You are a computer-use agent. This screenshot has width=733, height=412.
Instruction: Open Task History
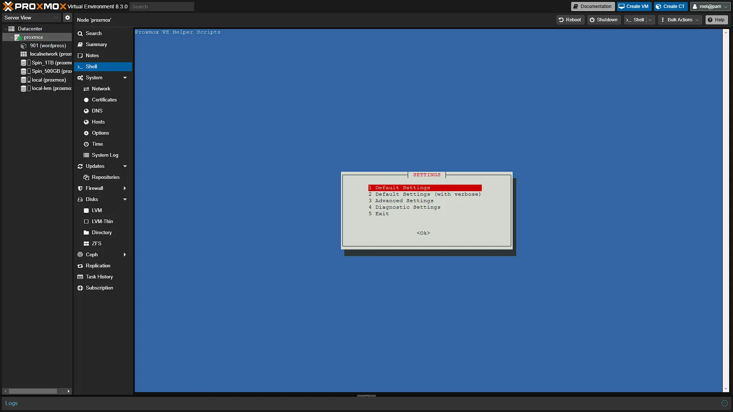coord(103,277)
